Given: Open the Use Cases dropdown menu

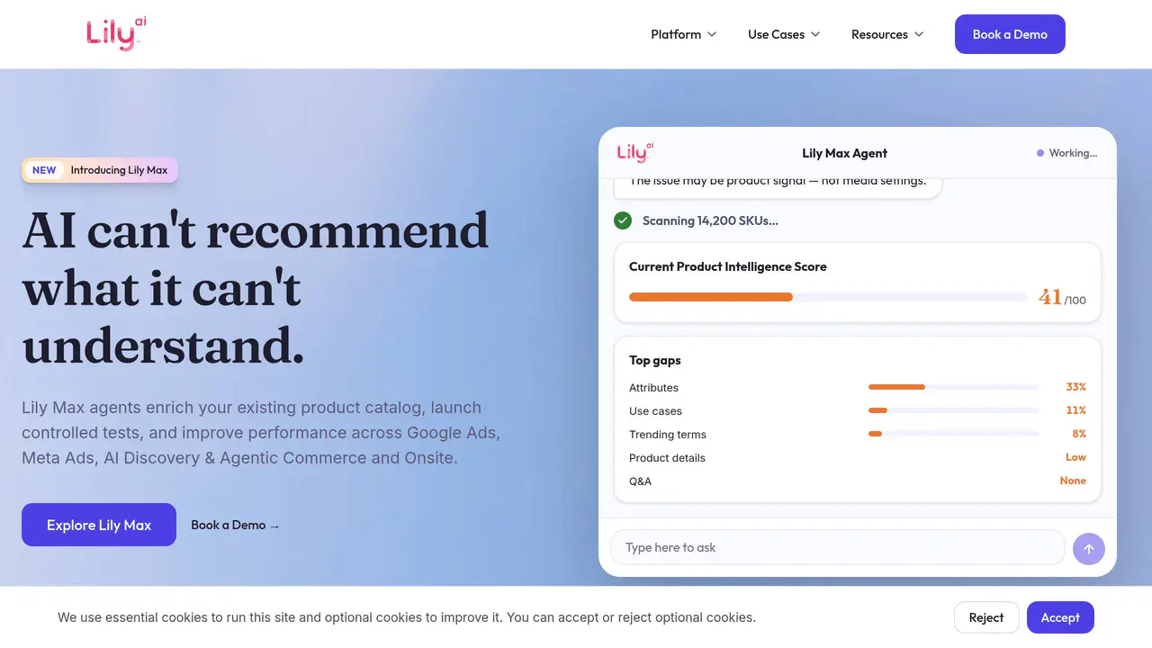Looking at the screenshot, I should pyautogui.click(x=784, y=34).
